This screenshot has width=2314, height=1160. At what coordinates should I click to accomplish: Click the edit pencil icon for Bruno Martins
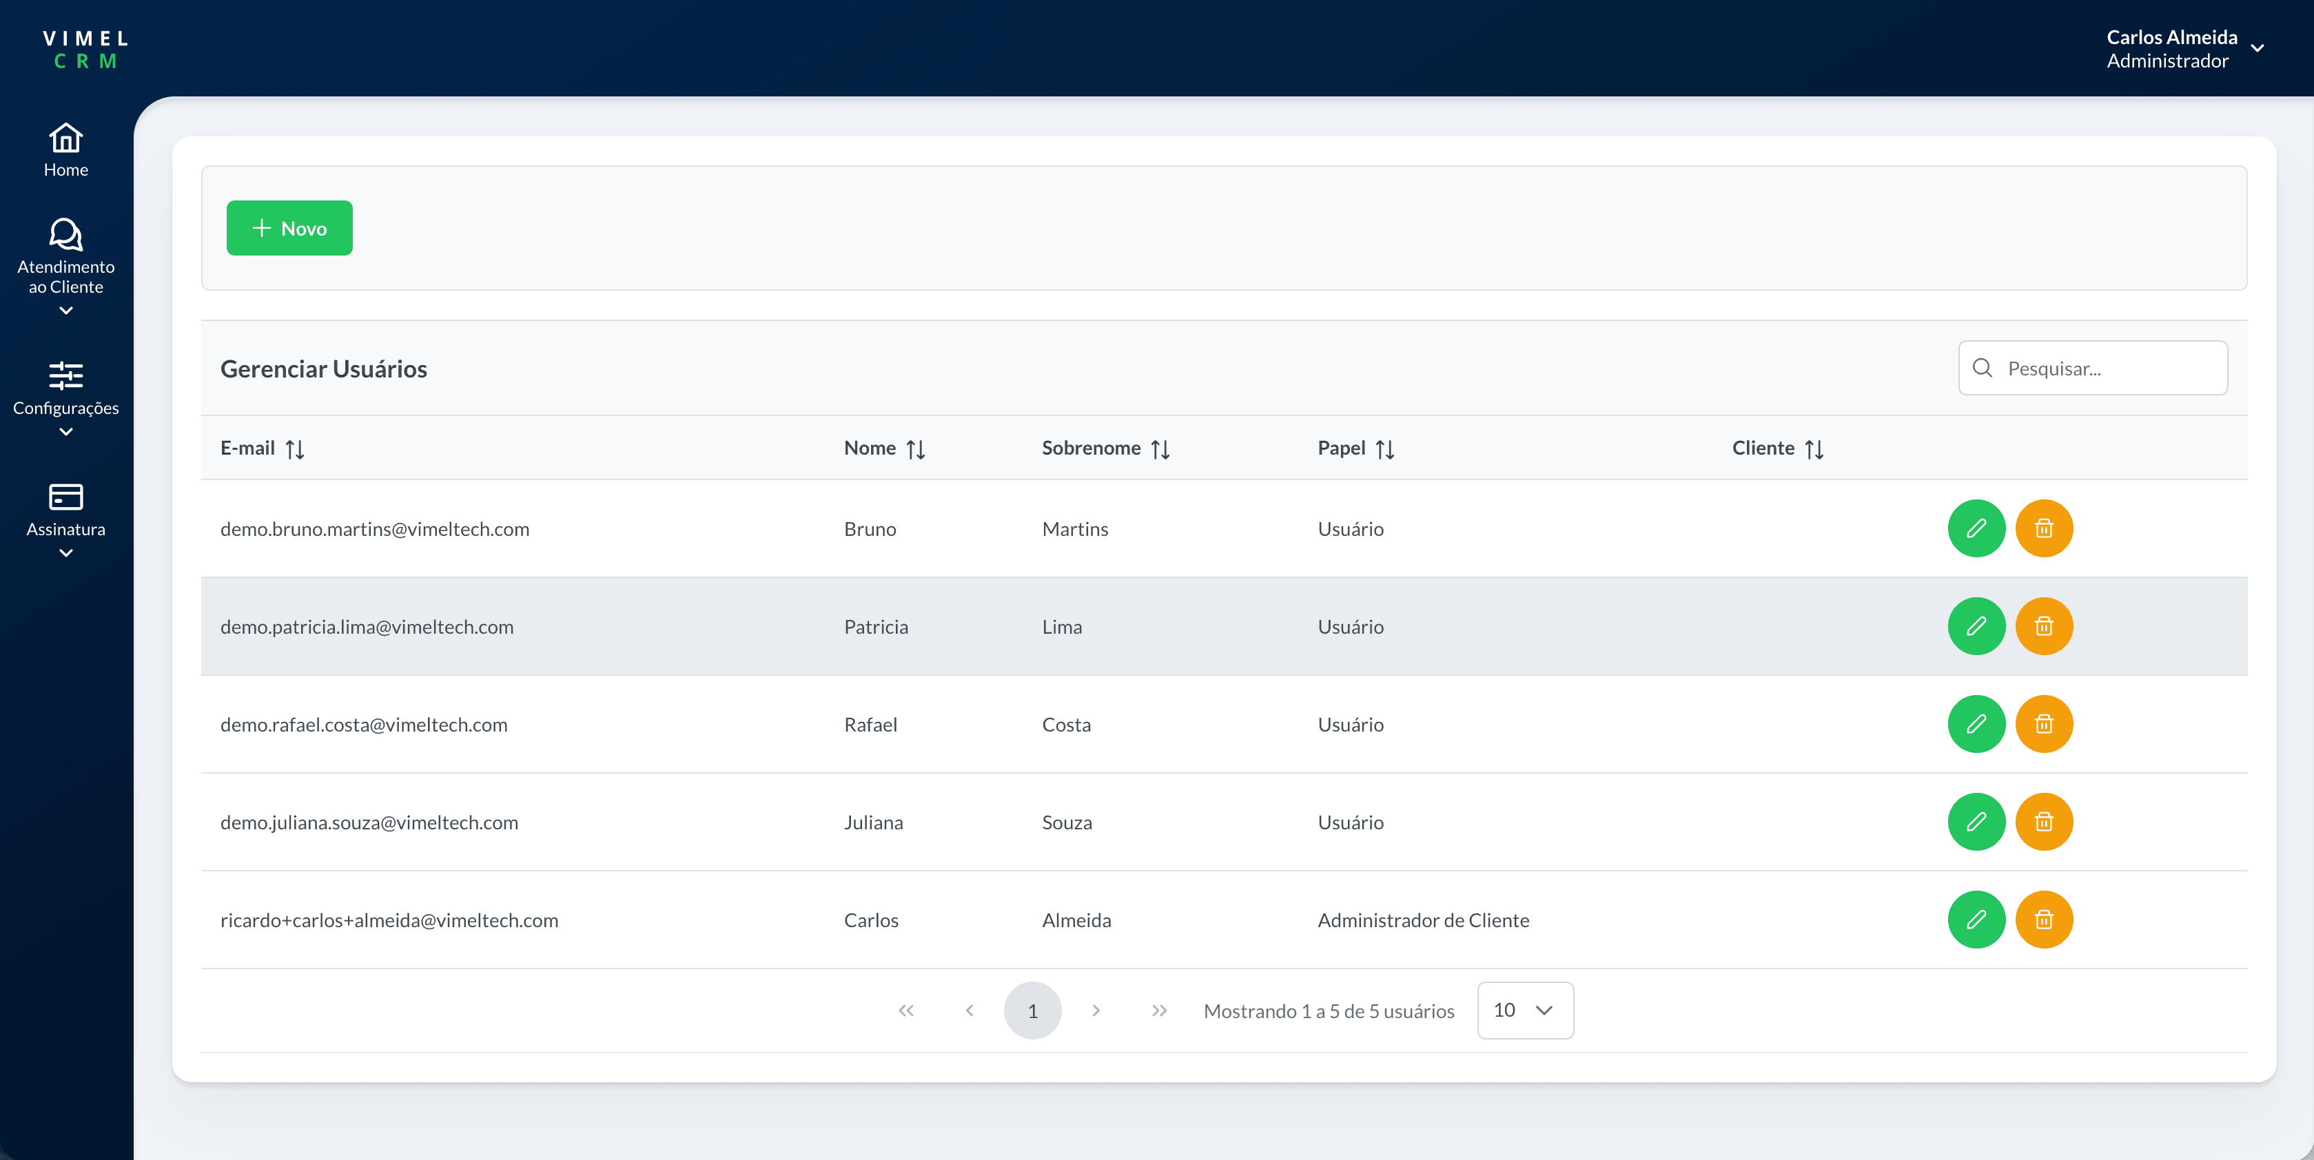click(1976, 528)
